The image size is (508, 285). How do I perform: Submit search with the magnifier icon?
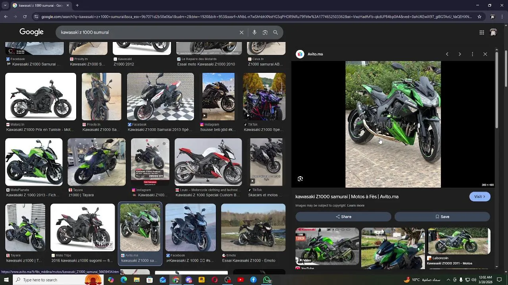(275, 32)
